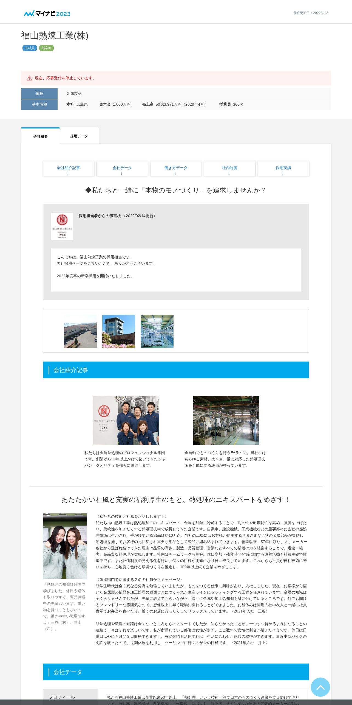352x705 pixels.
Task: Click the 熱処理のエキスパートをめざす heading
Action: (x=176, y=500)
